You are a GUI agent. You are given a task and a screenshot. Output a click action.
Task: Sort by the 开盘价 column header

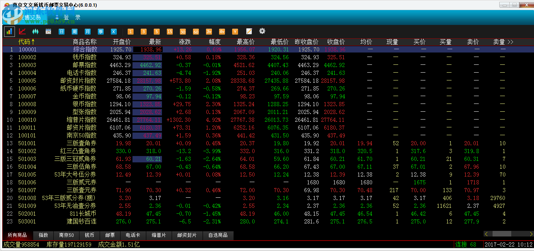(122, 42)
